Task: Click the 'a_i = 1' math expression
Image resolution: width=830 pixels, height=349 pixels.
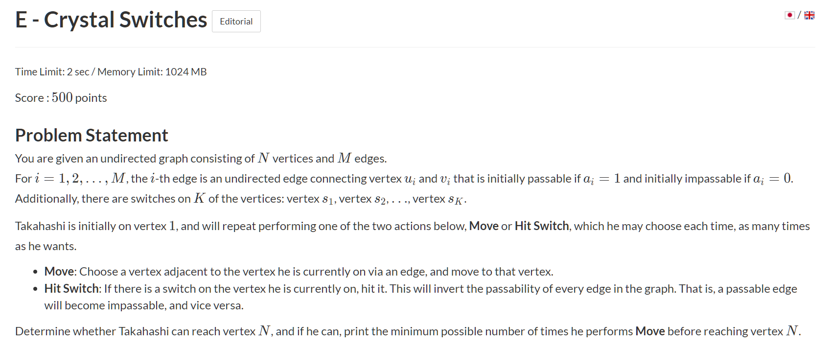Action: point(602,179)
